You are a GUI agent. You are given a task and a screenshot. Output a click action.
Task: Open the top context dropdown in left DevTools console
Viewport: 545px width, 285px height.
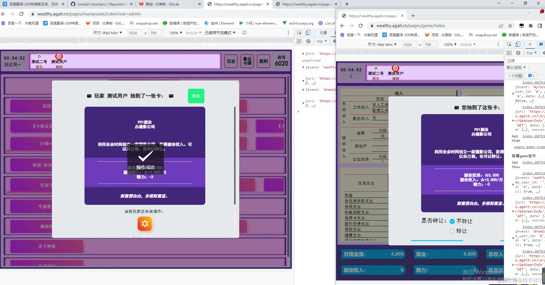click(x=322, y=41)
